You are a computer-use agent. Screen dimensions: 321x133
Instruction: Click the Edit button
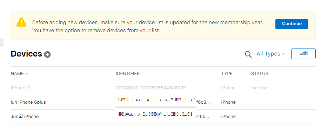[x=303, y=53]
